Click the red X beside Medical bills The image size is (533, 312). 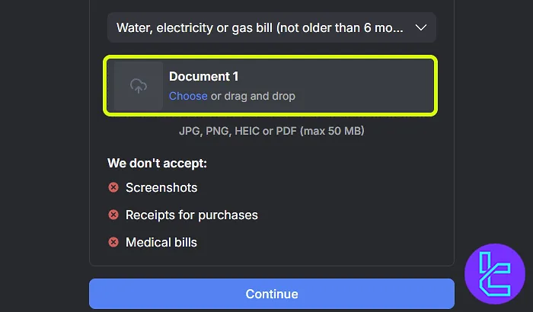(113, 242)
